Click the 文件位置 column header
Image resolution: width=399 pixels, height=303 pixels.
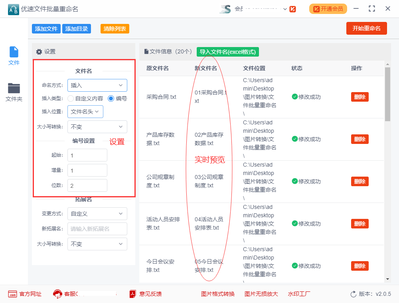pos(254,68)
